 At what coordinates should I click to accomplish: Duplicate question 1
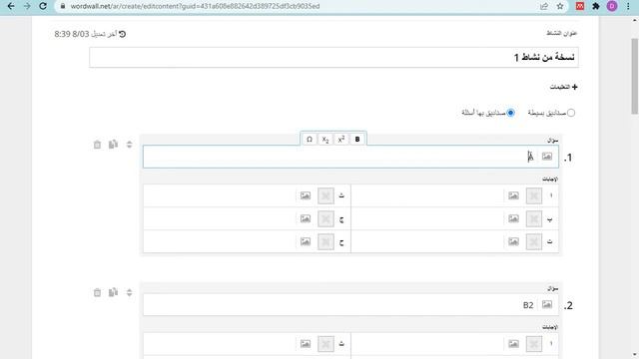point(113,145)
